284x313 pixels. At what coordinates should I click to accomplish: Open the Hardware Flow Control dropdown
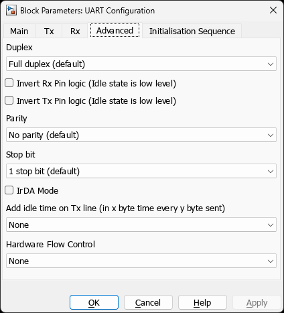tap(141, 261)
